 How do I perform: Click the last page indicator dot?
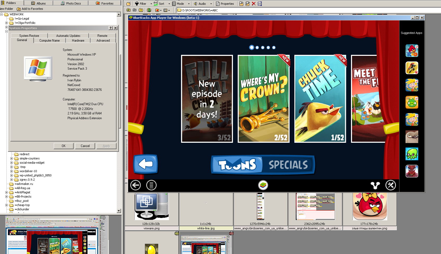coord(274,48)
